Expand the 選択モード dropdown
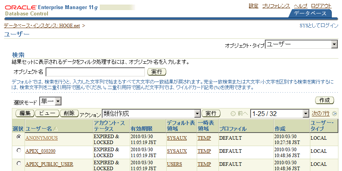 coord(58,102)
